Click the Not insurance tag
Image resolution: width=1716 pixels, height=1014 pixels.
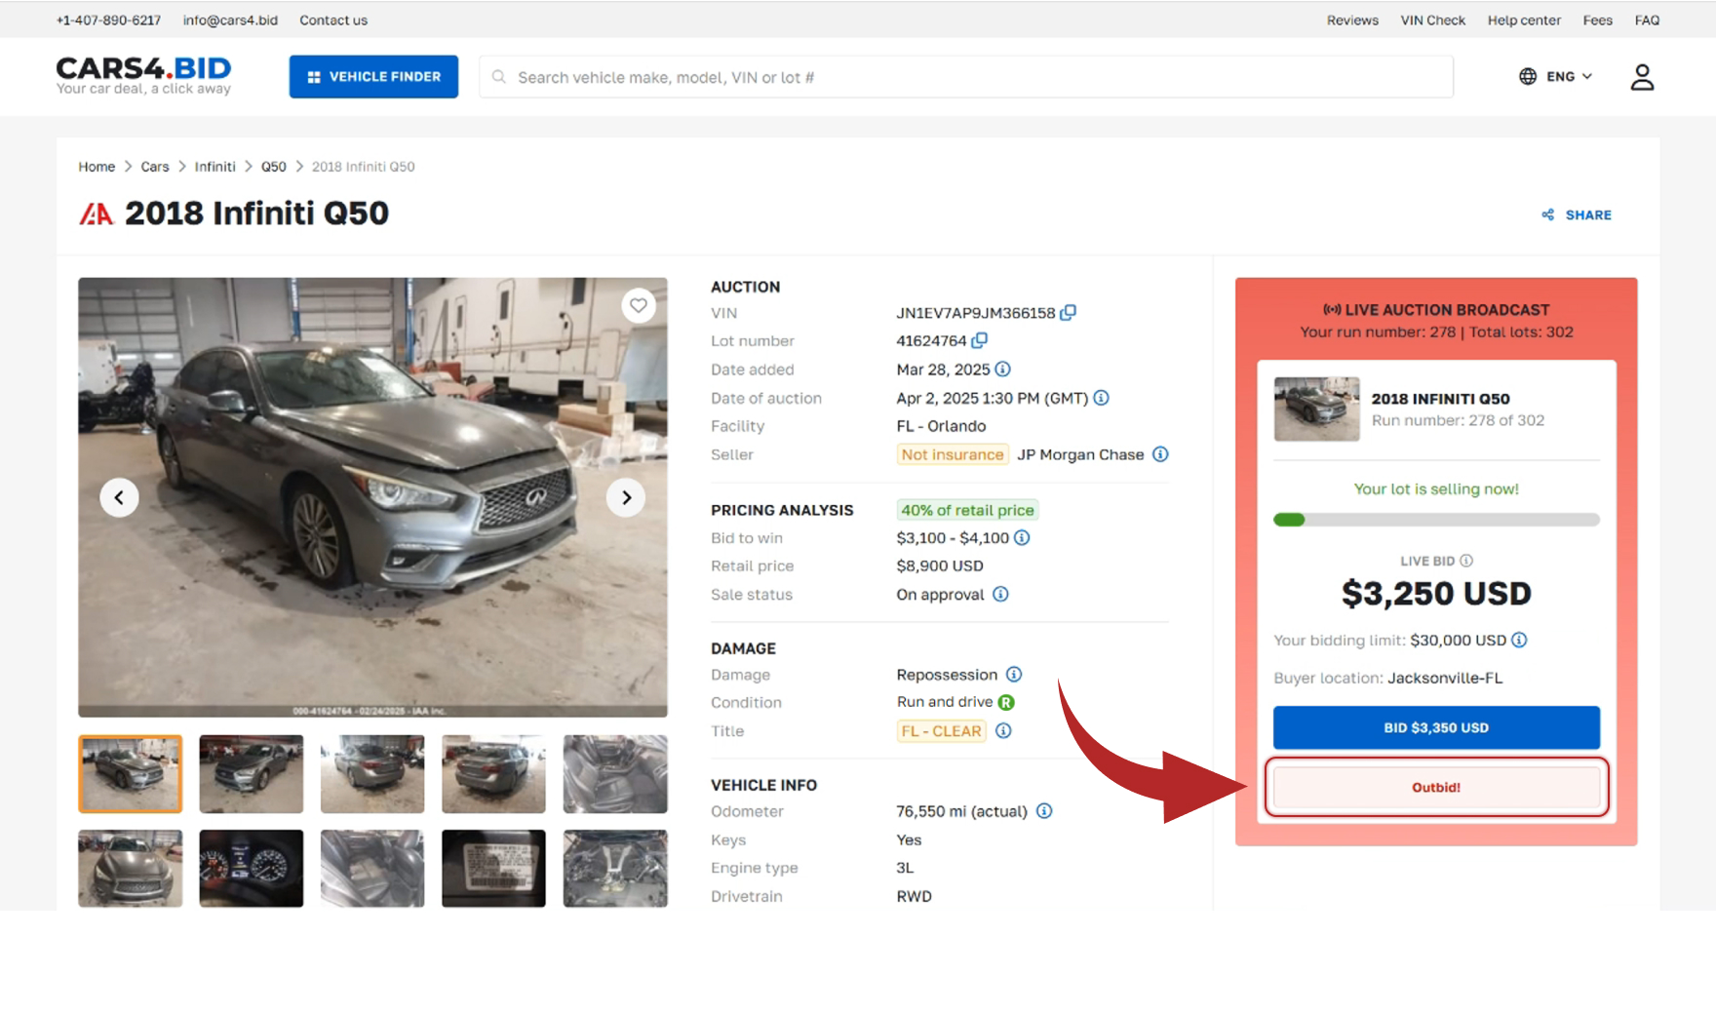[952, 454]
